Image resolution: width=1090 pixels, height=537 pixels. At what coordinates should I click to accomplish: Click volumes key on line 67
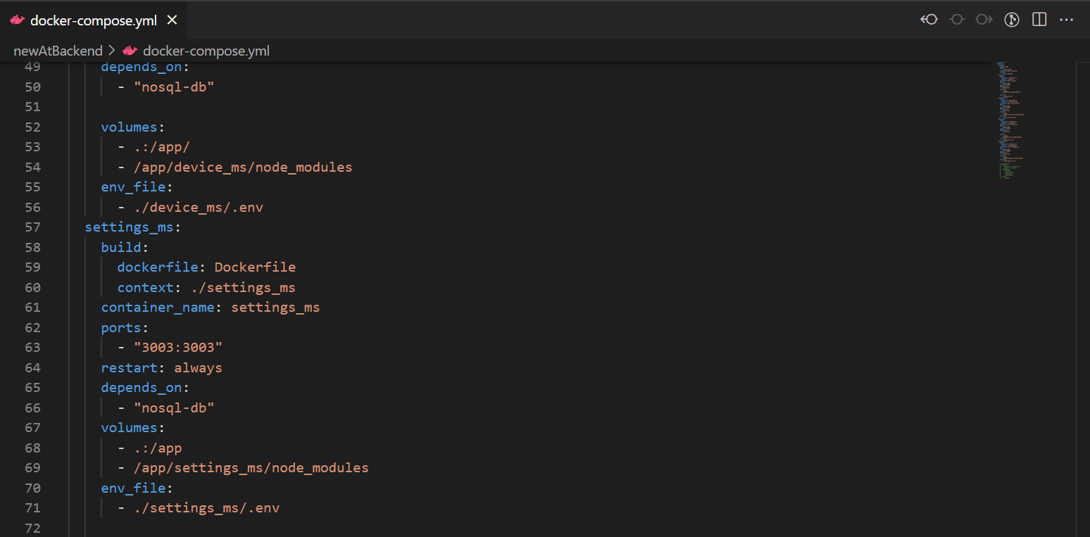point(129,428)
